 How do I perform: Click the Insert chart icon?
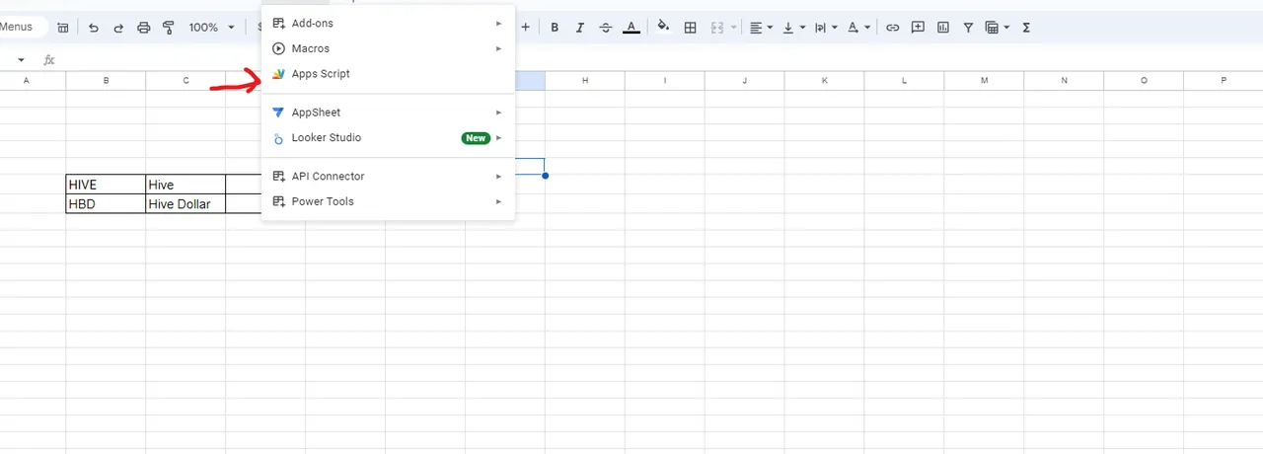tap(942, 28)
